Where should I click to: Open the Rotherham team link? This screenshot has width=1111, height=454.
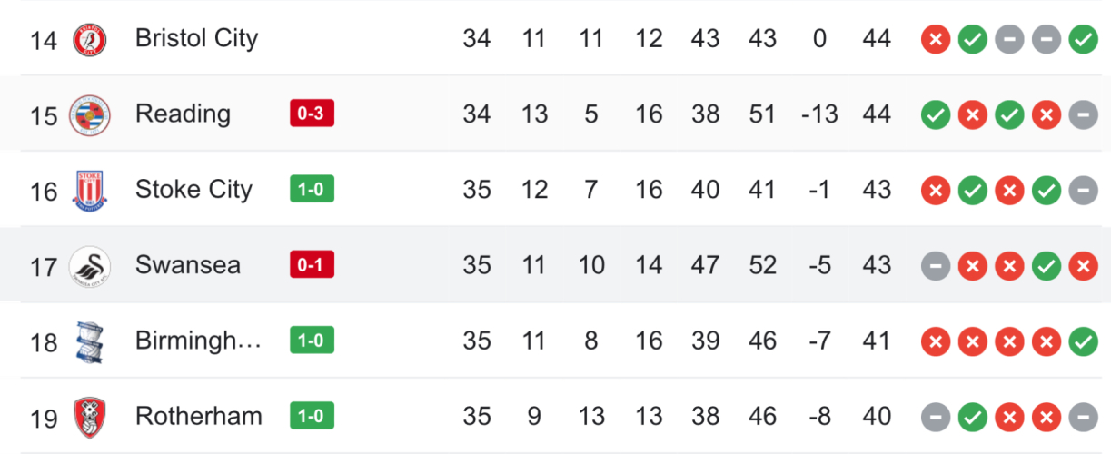pos(198,416)
